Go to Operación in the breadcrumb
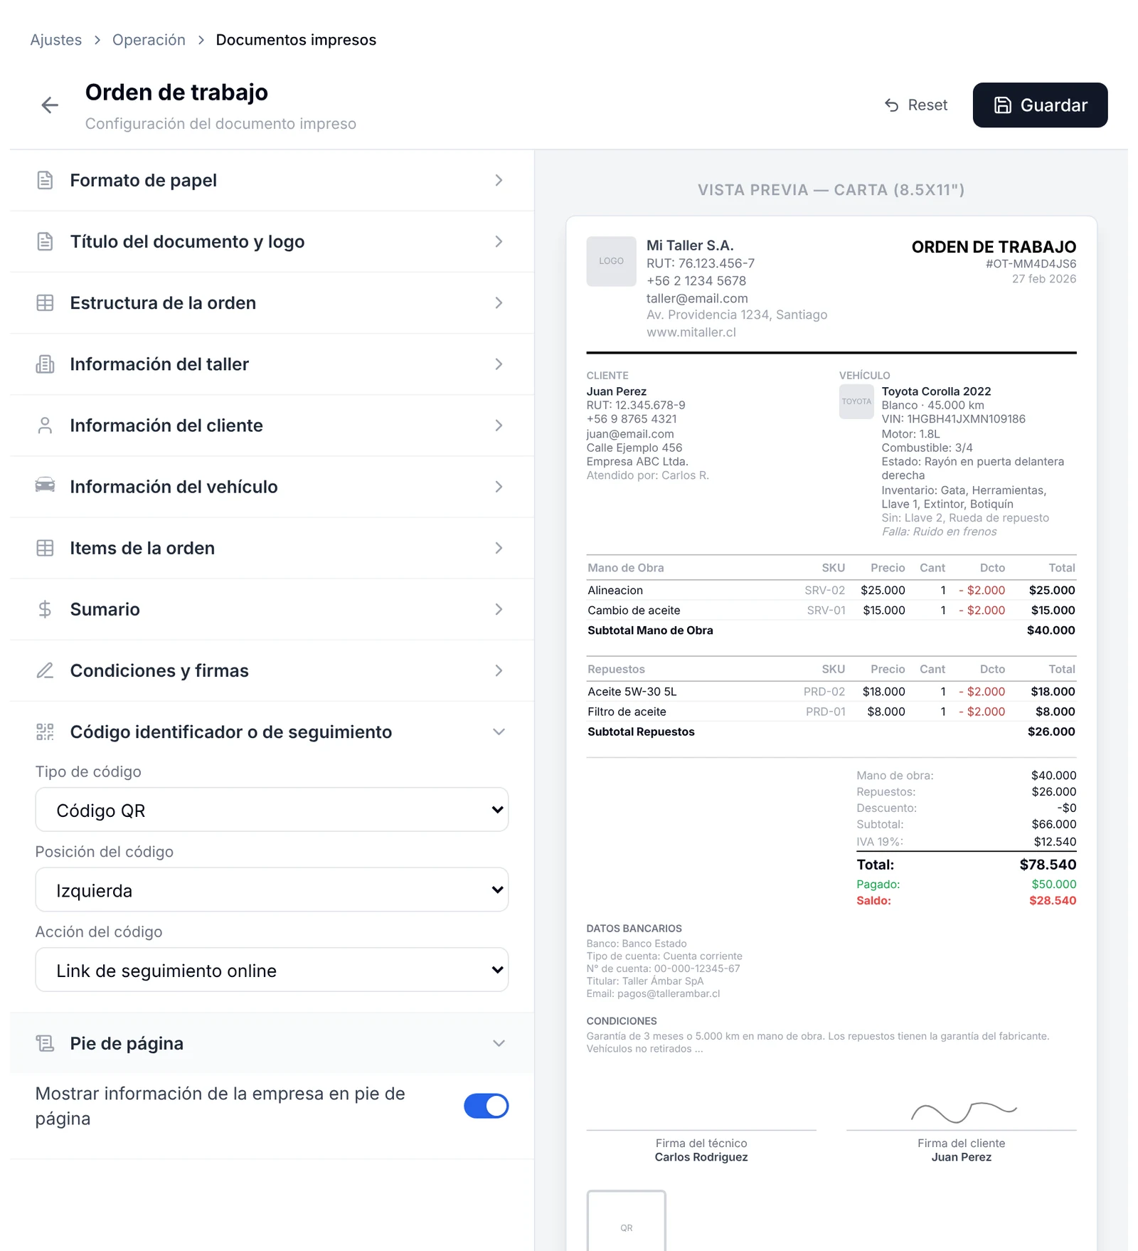The height and width of the screenshot is (1251, 1138). (x=149, y=40)
